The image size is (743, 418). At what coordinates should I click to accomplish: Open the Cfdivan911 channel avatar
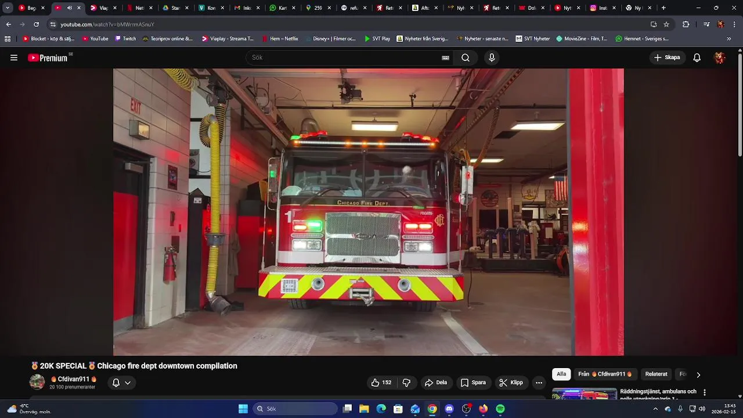[x=37, y=382]
